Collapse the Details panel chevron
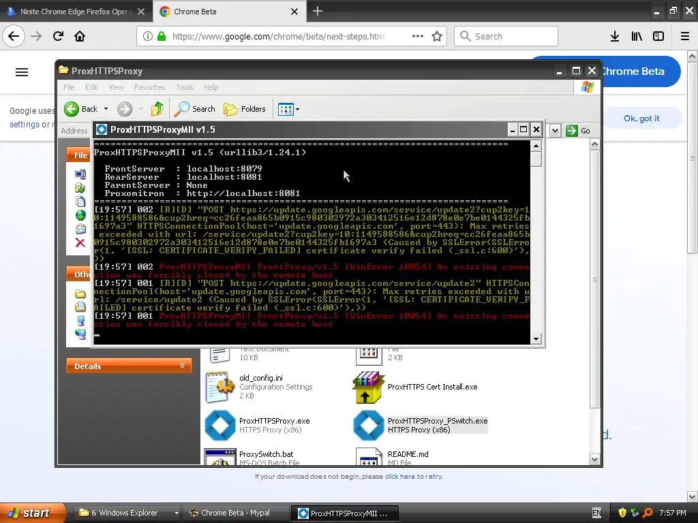 pos(182,366)
